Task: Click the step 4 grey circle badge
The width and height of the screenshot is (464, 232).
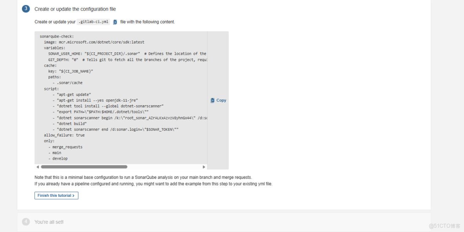Action: click(x=26, y=221)
